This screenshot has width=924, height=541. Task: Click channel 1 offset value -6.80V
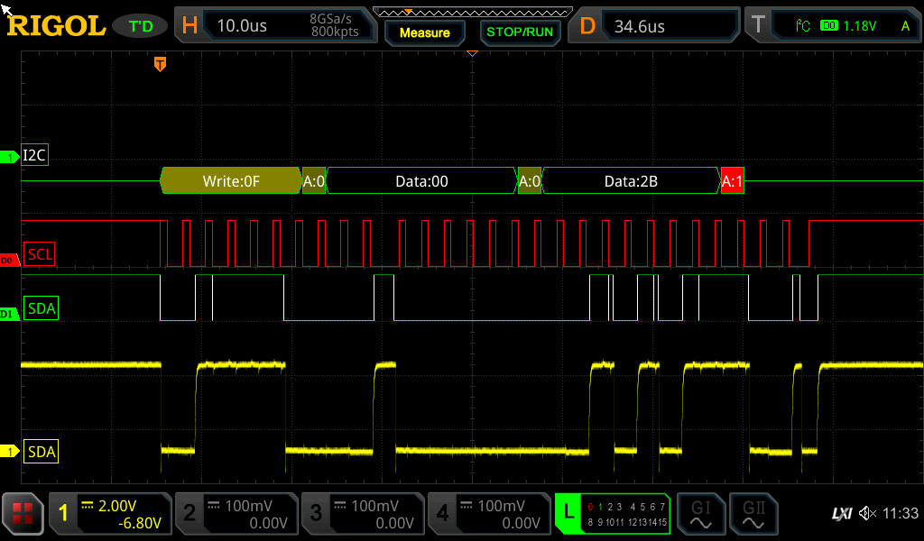[140, 523]
